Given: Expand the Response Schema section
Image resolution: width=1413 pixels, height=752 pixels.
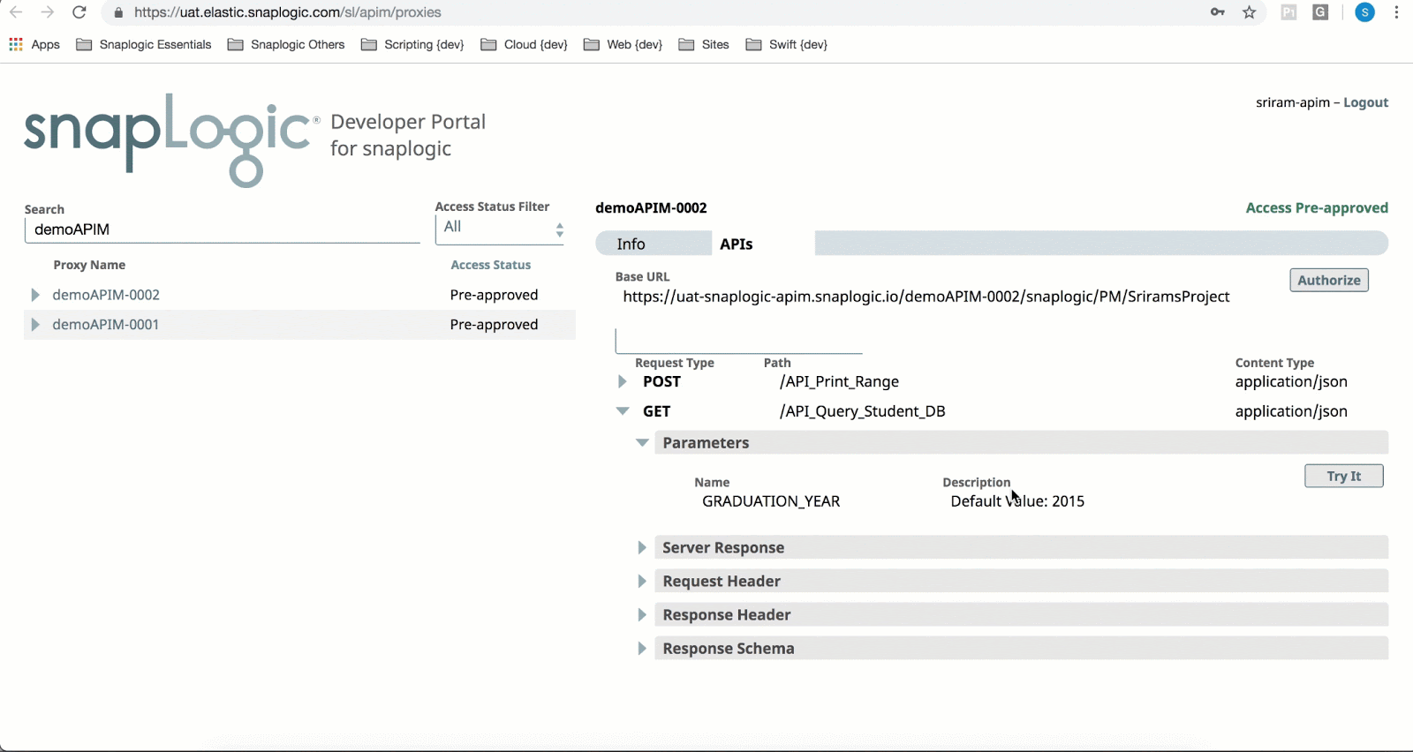Looking at the screenshot, I should coord(643,648).
